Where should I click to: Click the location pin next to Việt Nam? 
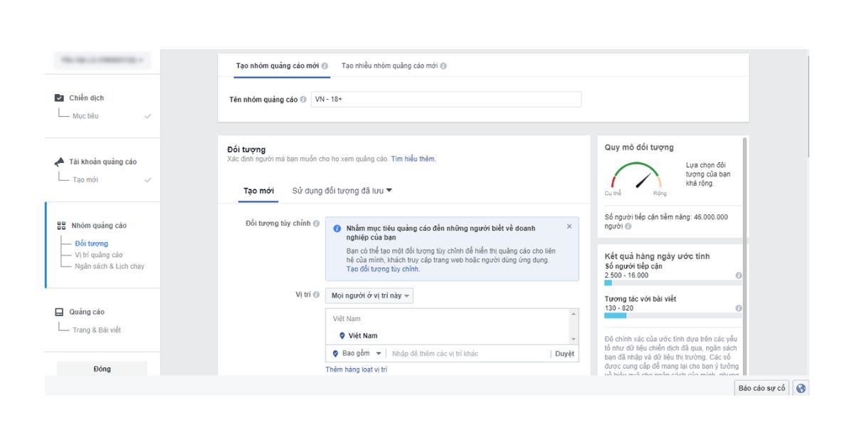point(342,335)
